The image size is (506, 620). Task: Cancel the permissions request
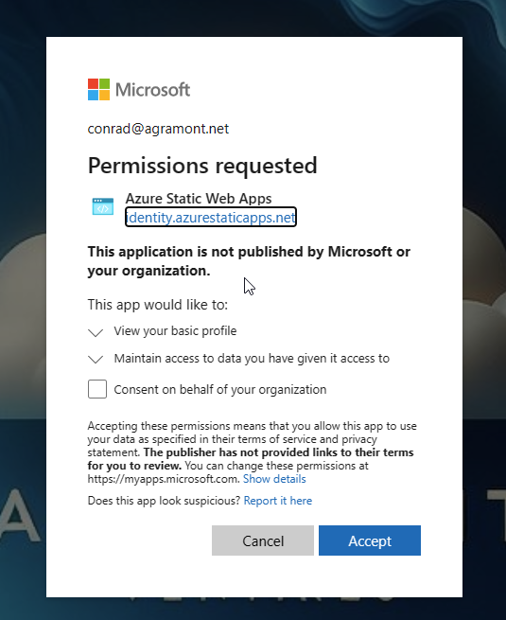(263, 540)
